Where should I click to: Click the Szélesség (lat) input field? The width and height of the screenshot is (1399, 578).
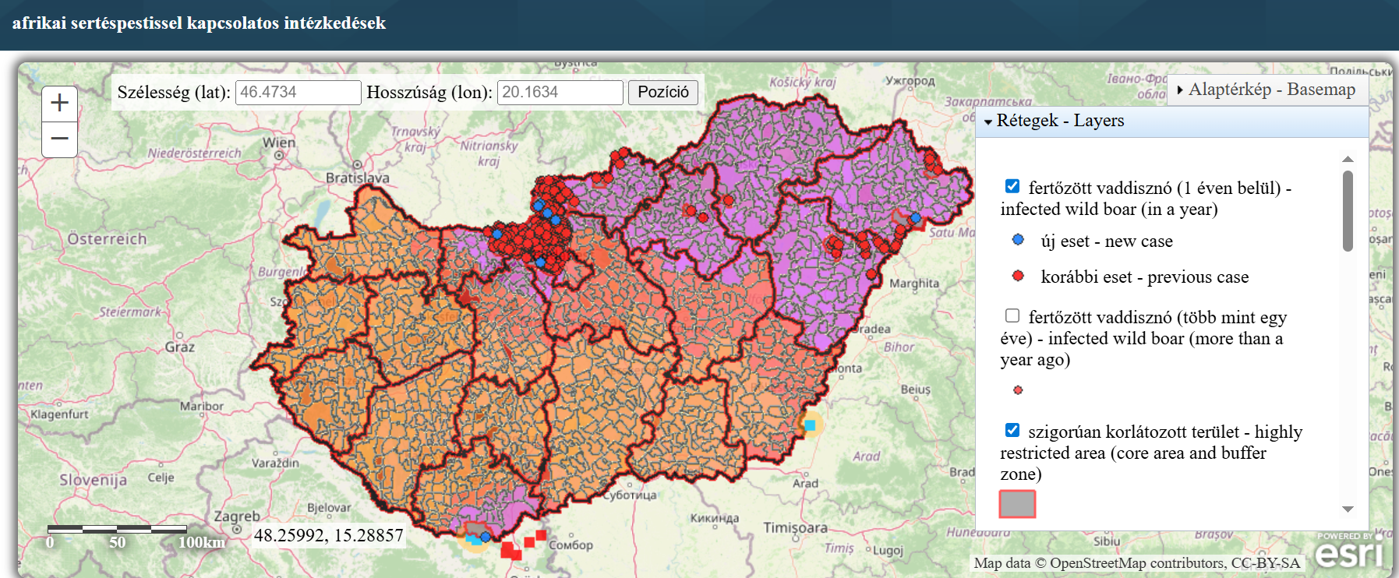[x=298, y=92]
